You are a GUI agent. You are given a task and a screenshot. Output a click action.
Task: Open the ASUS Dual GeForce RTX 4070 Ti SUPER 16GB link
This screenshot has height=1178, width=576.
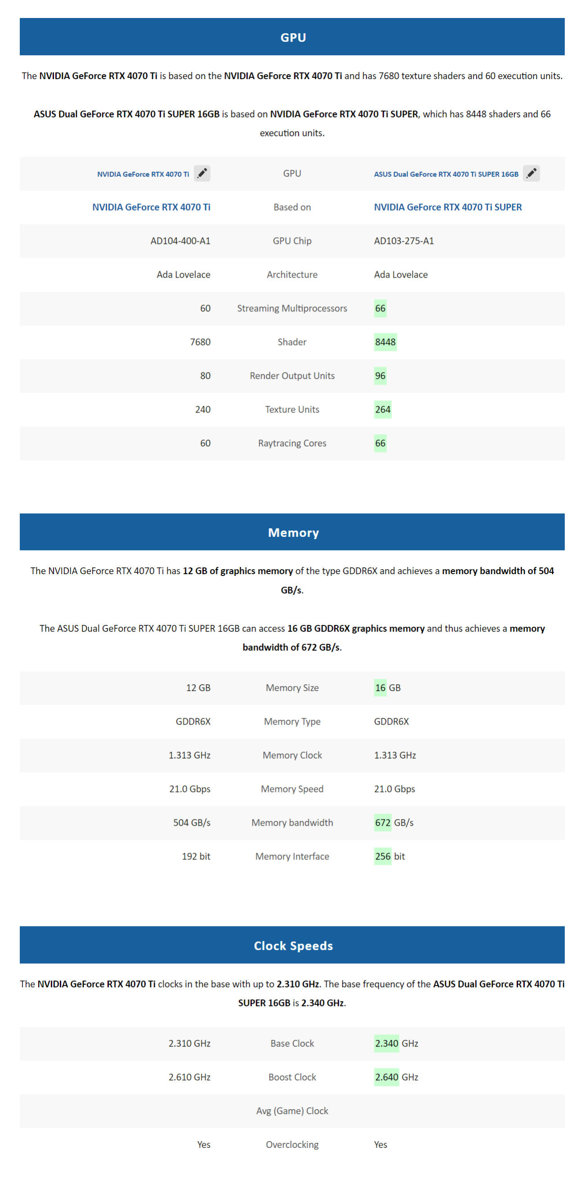[445, 174]
